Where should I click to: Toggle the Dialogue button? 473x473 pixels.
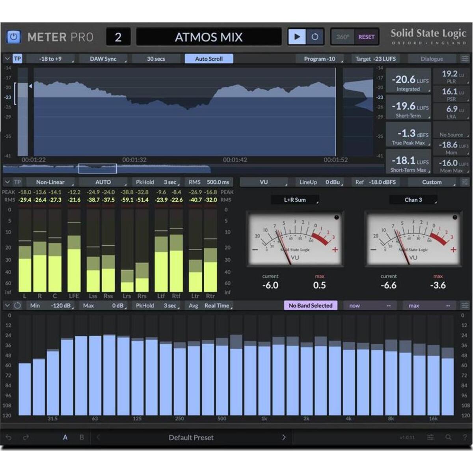pos(432,59)
